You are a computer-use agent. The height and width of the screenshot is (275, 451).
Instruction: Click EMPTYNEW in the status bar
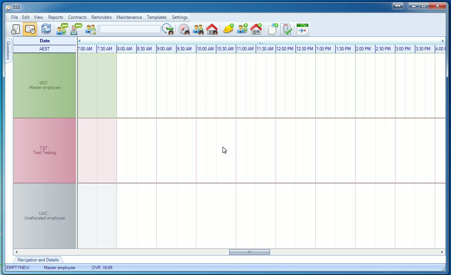(18, 268)
